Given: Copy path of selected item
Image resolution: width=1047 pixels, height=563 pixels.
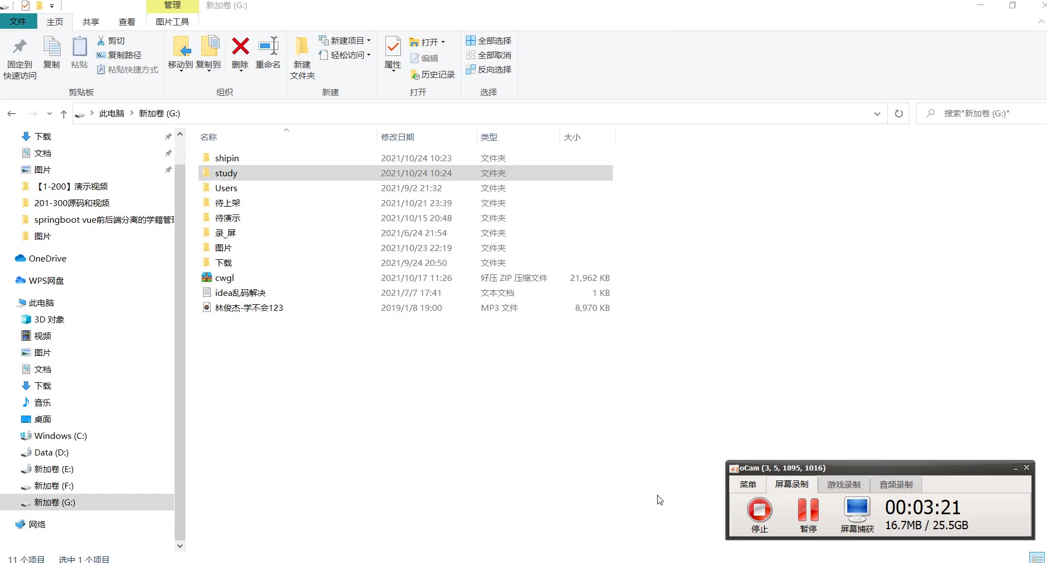Looking at the screenshot, I should tap(119, 55).
